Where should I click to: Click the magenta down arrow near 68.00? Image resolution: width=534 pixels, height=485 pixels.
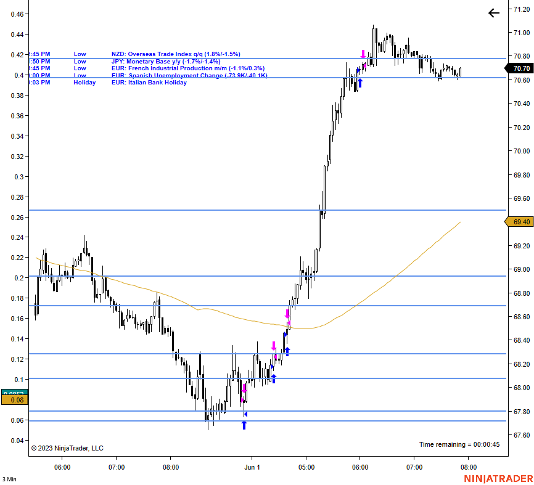244,388
